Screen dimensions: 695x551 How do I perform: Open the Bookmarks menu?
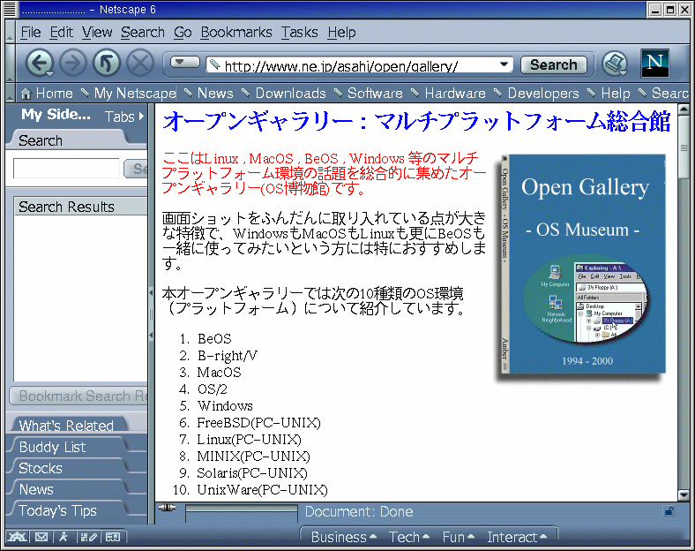(x=236, y=33)
